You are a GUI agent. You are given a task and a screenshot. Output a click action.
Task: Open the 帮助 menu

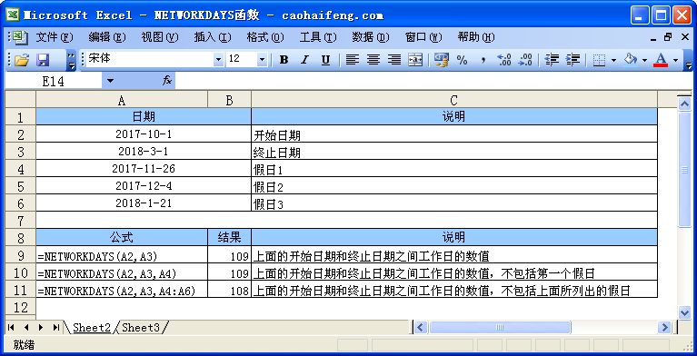click(x=476, y=37)
